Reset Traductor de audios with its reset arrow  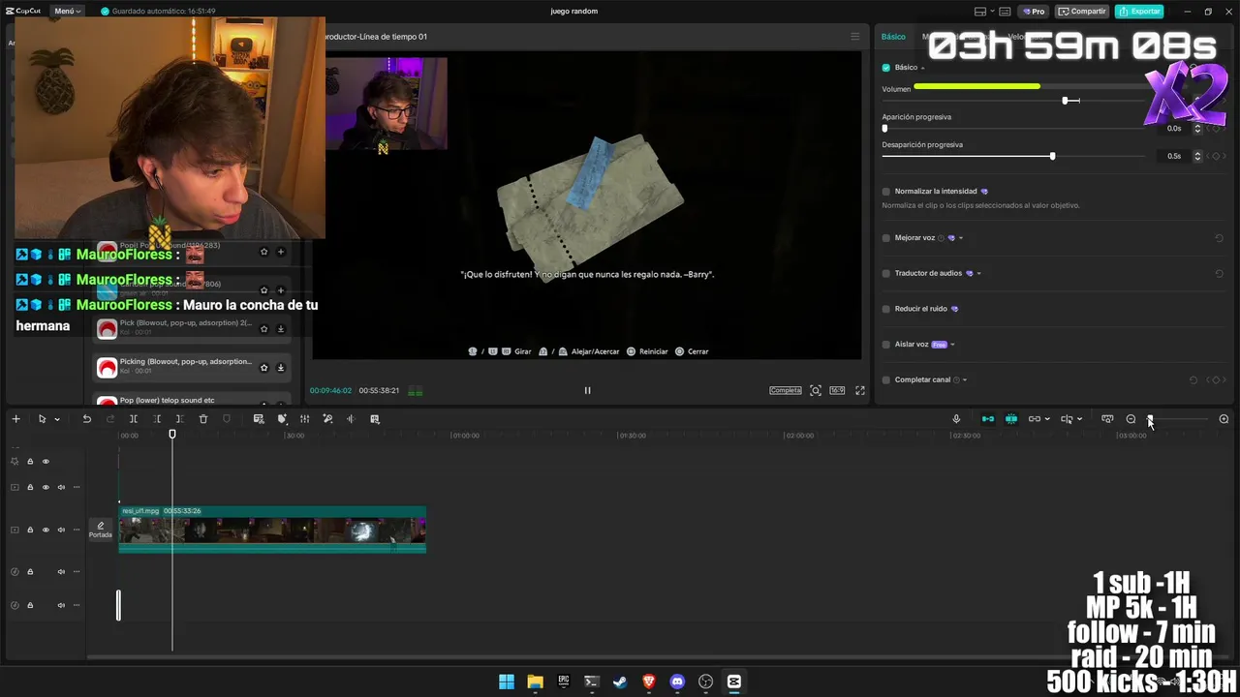1219,274
